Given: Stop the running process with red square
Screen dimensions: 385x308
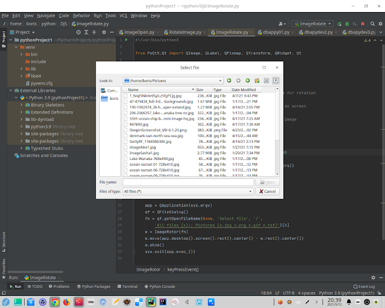Looking at the screenshot, I should coord(363,24).
